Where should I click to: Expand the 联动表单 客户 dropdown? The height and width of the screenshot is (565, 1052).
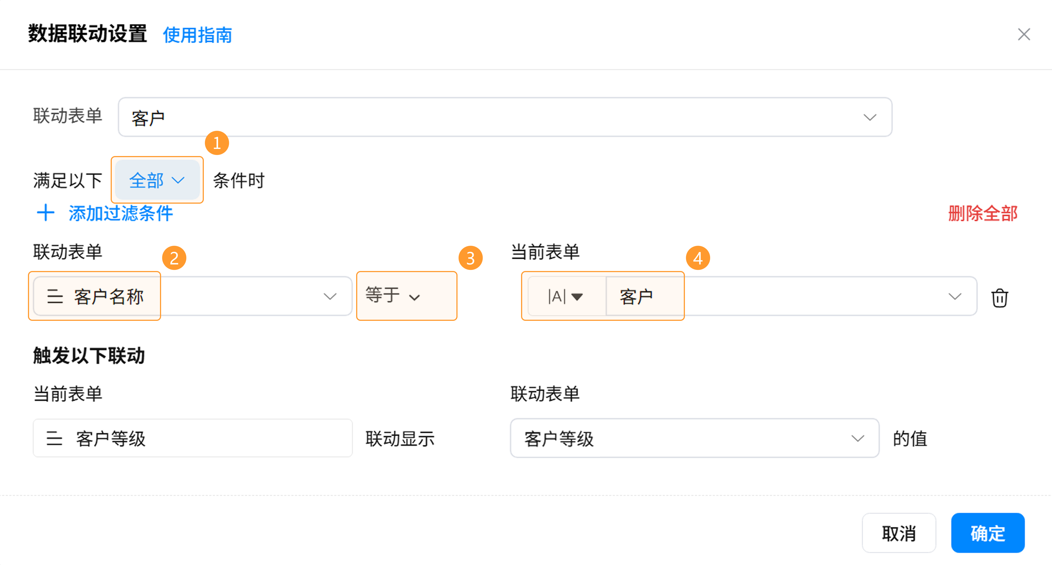pyautogui.click(x=870, y=117)
